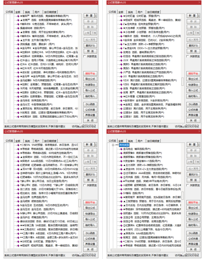Screen dimensions: 203x259
Task: Click 导入公式 button in bottom-right window
Action: pyautogui.click(x=193, y=219)
